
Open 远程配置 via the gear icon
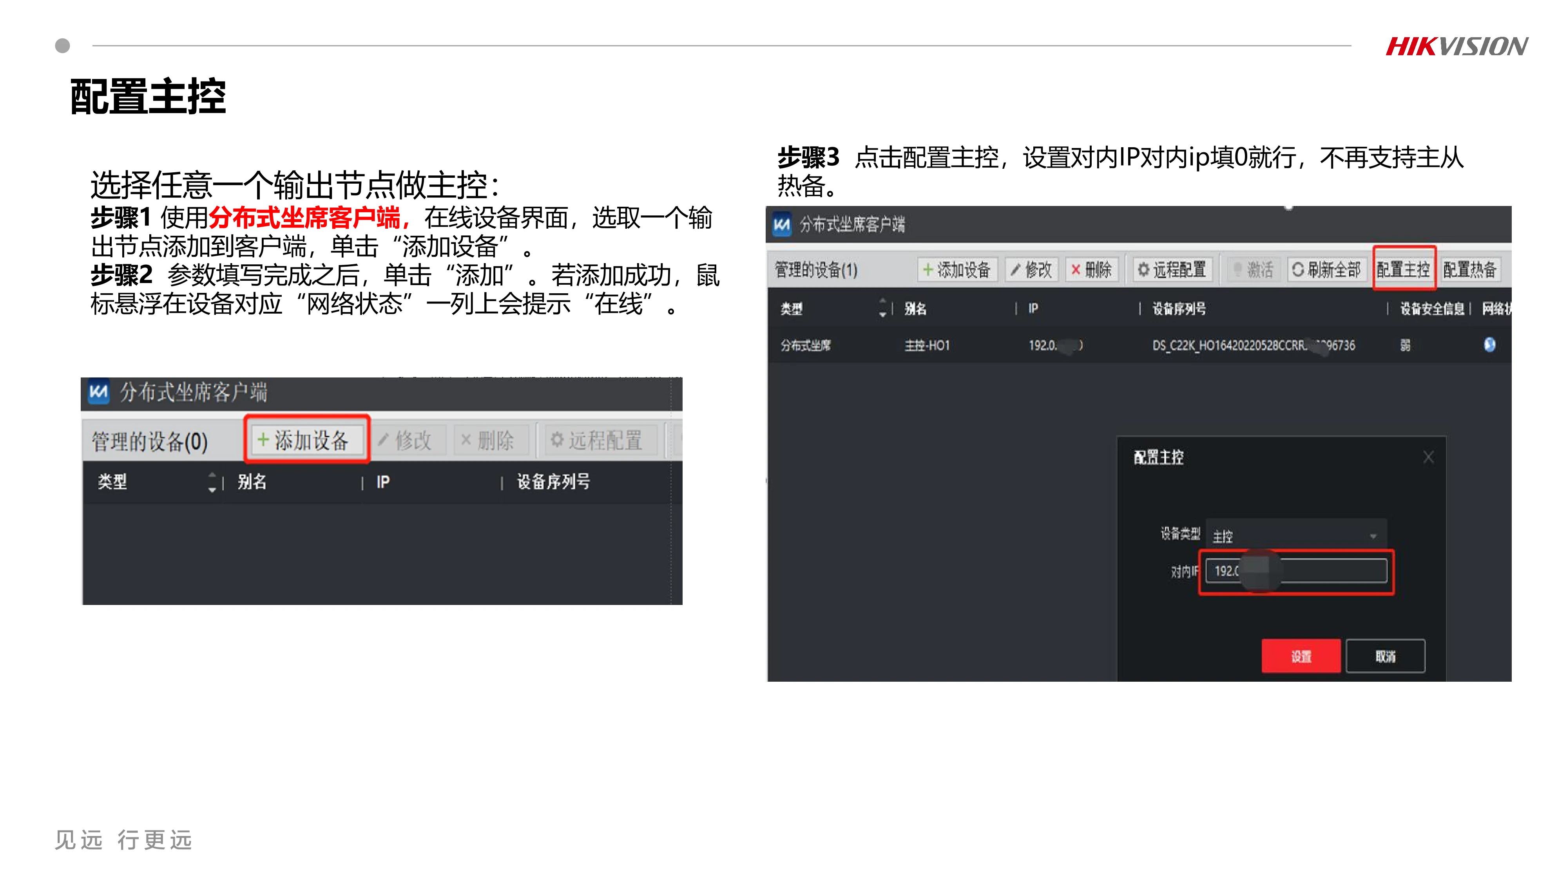tap(1144, 269)
